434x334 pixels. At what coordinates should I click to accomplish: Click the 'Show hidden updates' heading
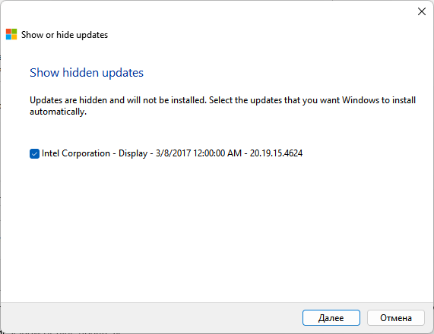pos(87,73)
